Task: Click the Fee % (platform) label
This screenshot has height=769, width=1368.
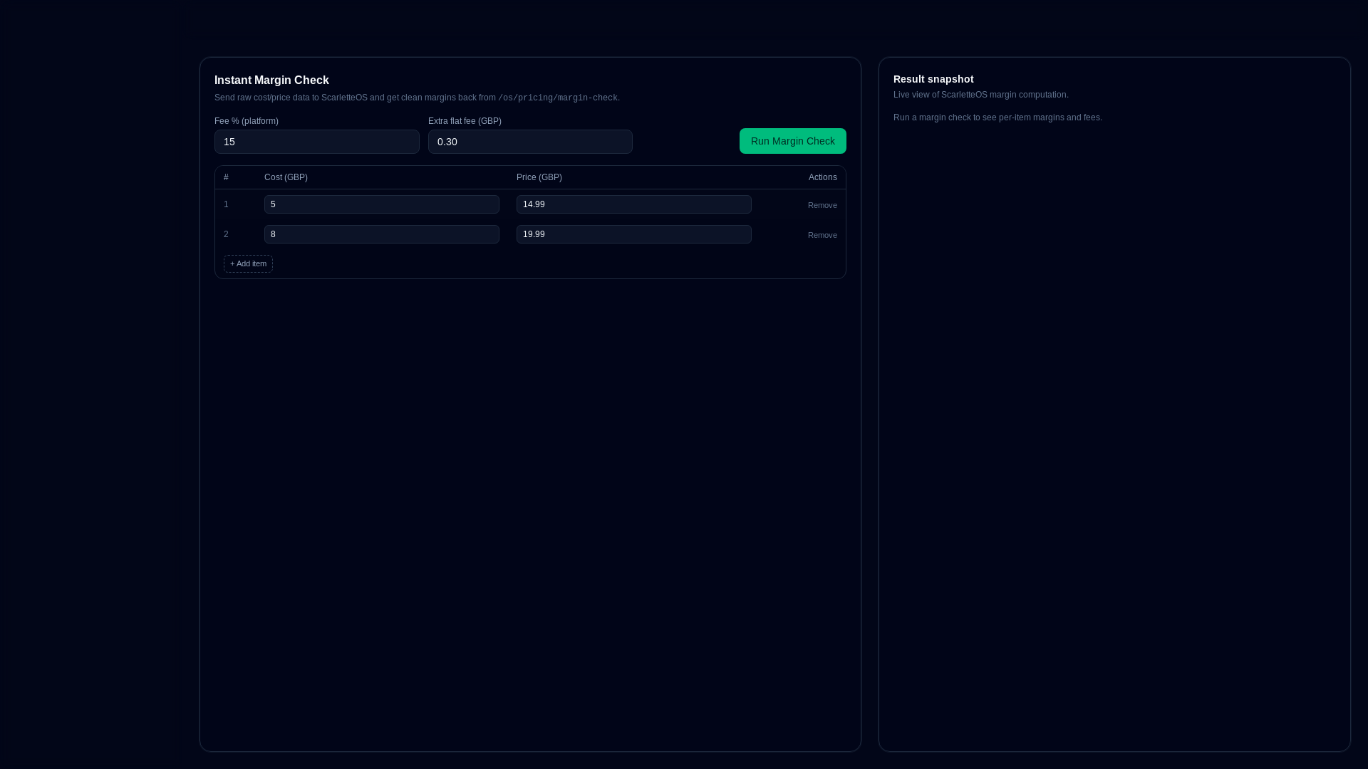Action: point(246,121)
